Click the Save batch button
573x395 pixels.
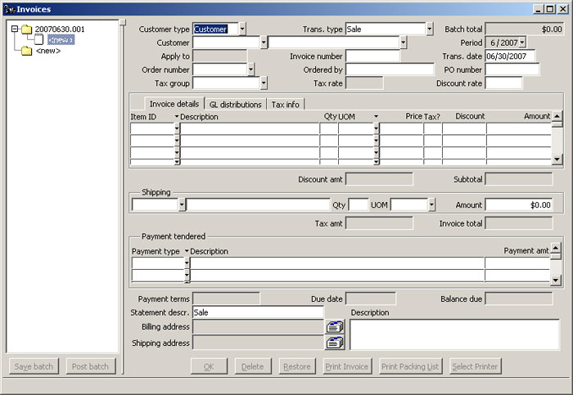34,366
